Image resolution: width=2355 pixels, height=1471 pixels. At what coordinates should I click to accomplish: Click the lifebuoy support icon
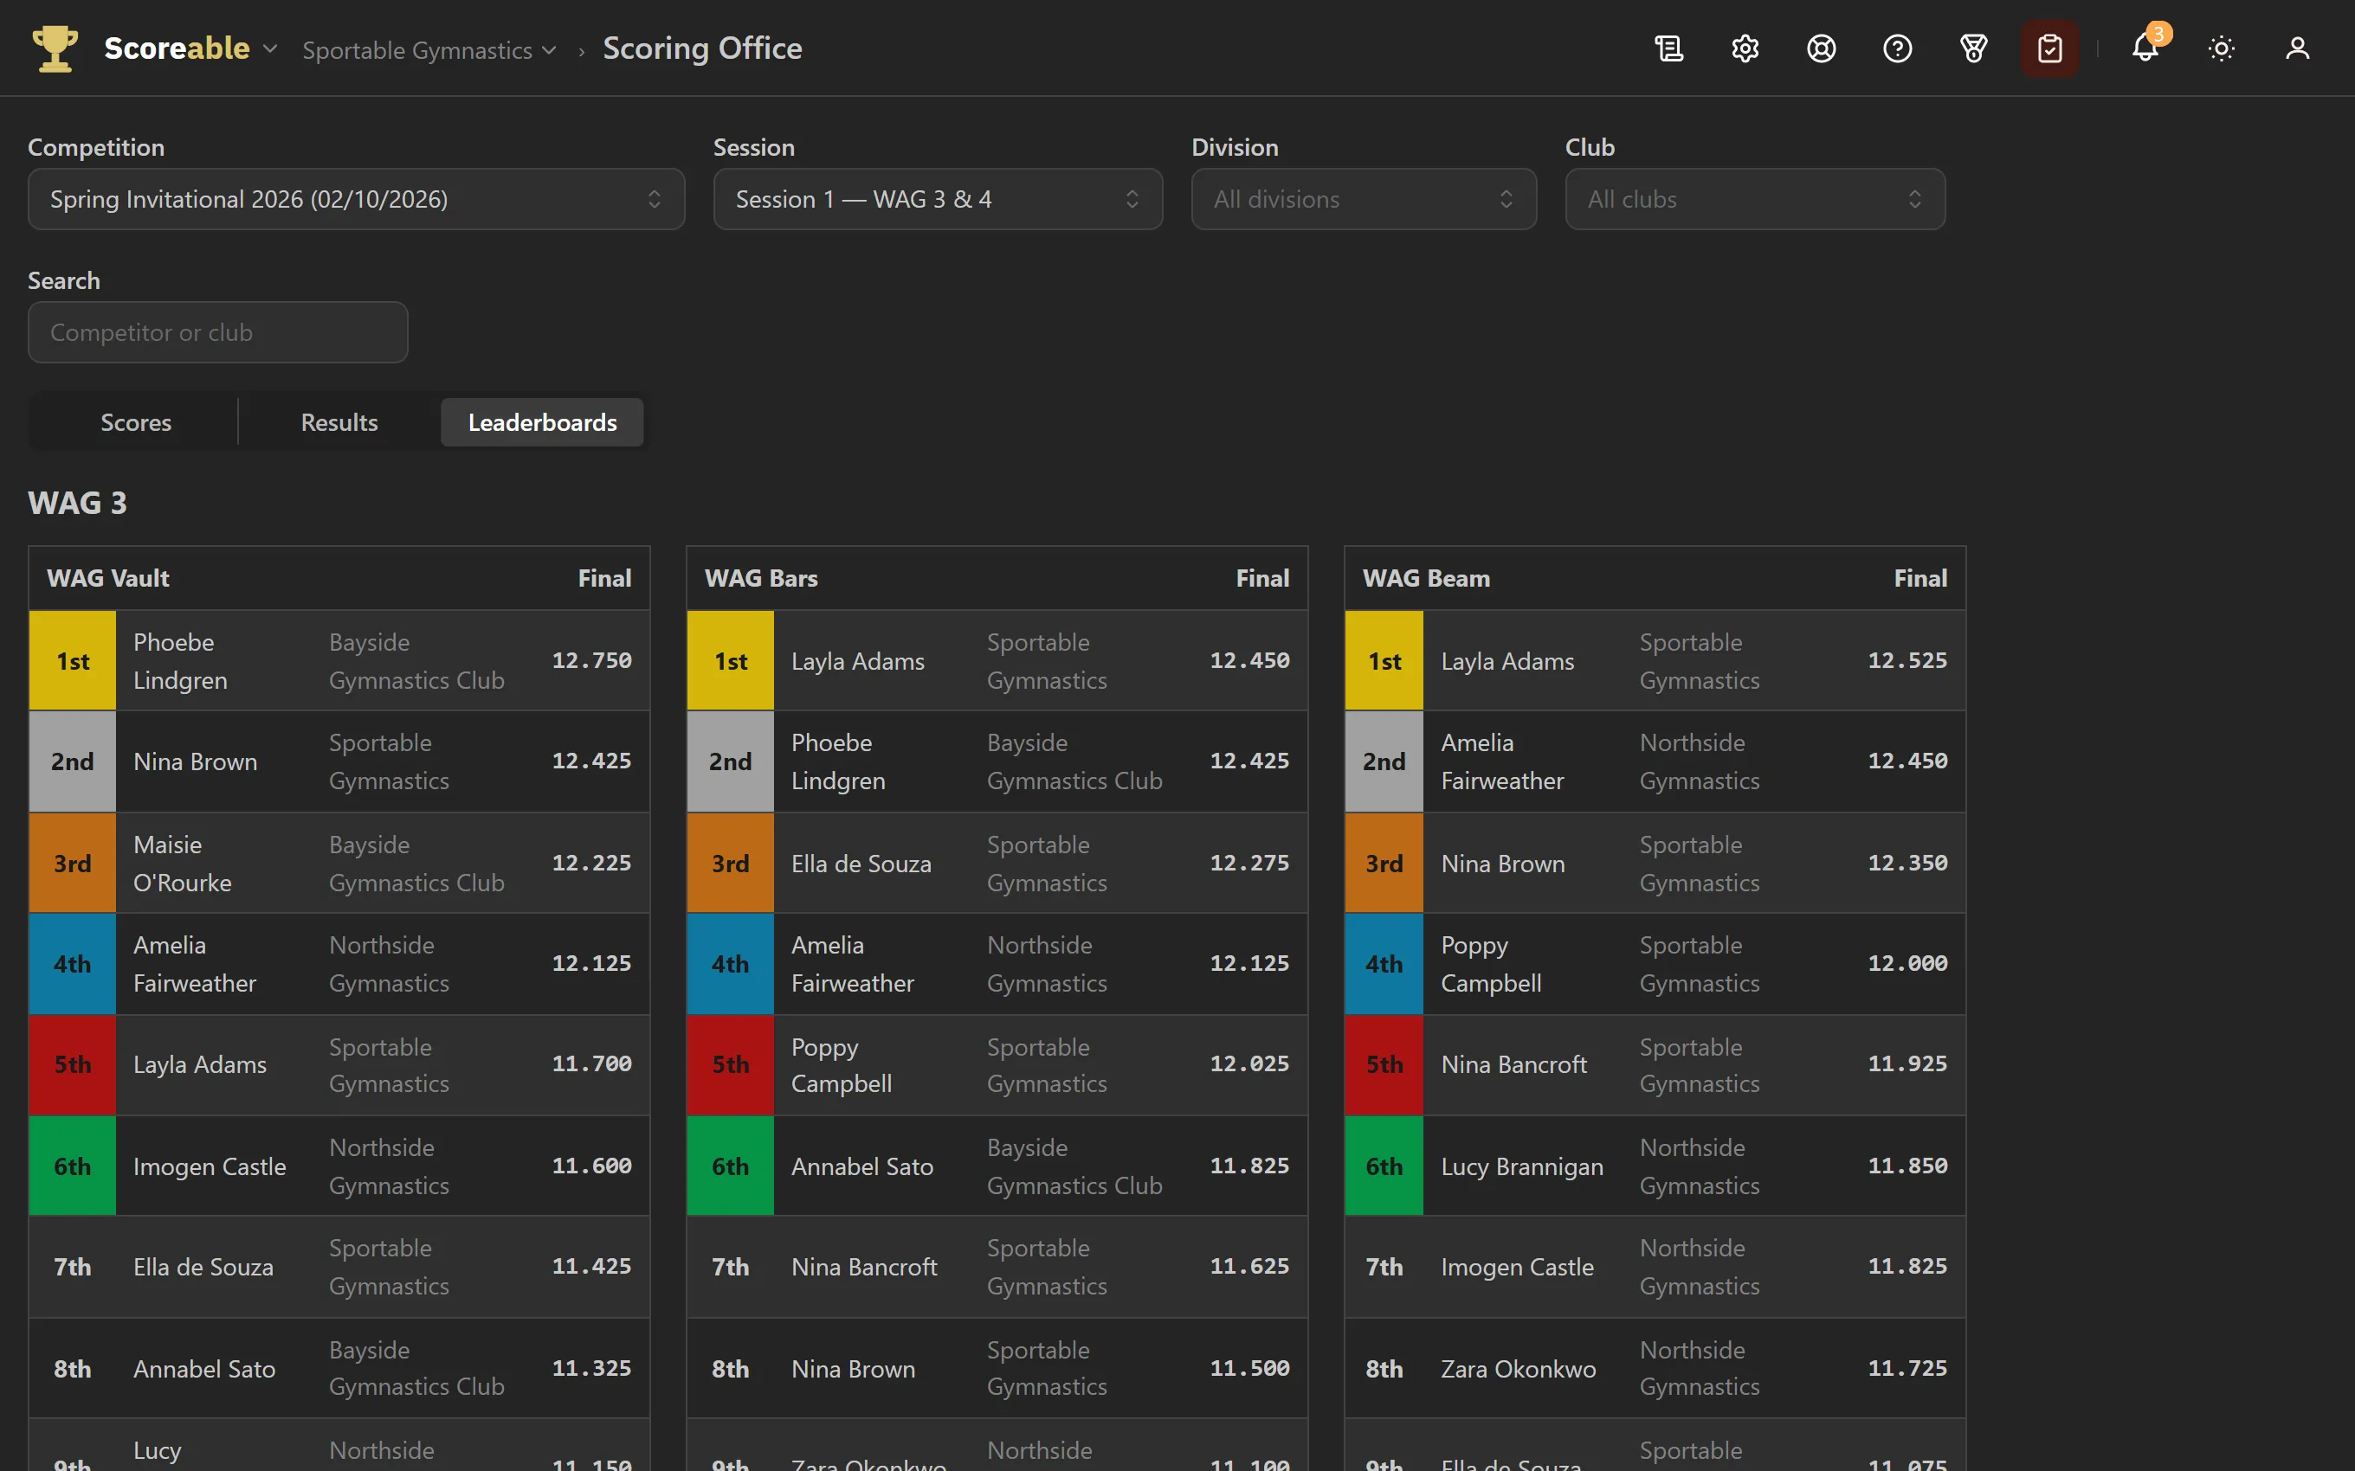(1821, 48)
